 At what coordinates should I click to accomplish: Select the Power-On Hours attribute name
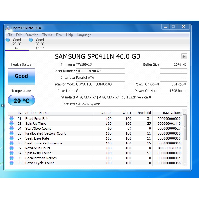pos(38,148)
